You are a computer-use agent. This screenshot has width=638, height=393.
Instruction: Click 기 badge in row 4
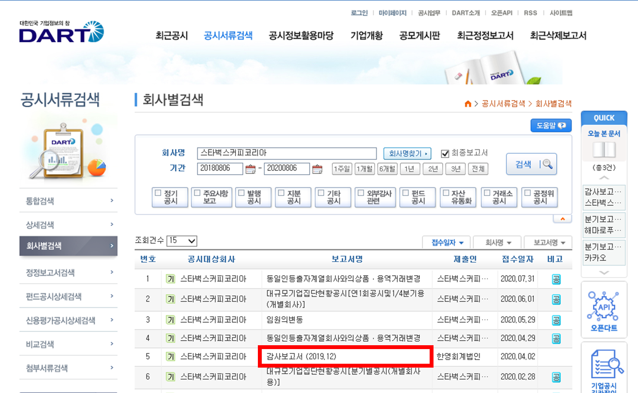pyautogui.click(x=170, y=338)
